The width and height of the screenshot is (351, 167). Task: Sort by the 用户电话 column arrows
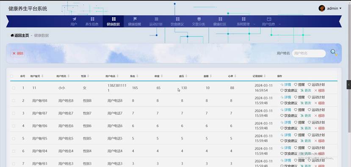[x=118, y=76]
